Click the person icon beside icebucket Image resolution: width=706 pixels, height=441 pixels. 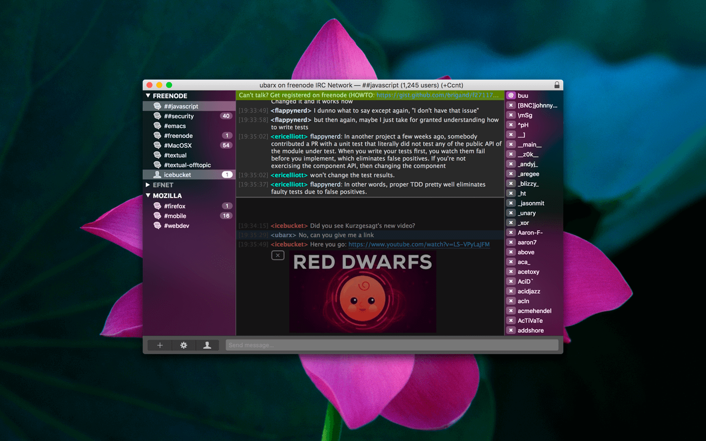pyautogui.click(x=157, y=175)
